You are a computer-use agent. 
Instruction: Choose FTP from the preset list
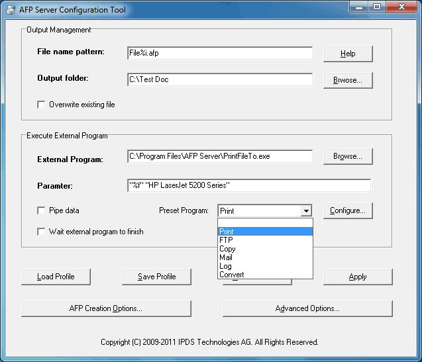click(x=265, y=240)
